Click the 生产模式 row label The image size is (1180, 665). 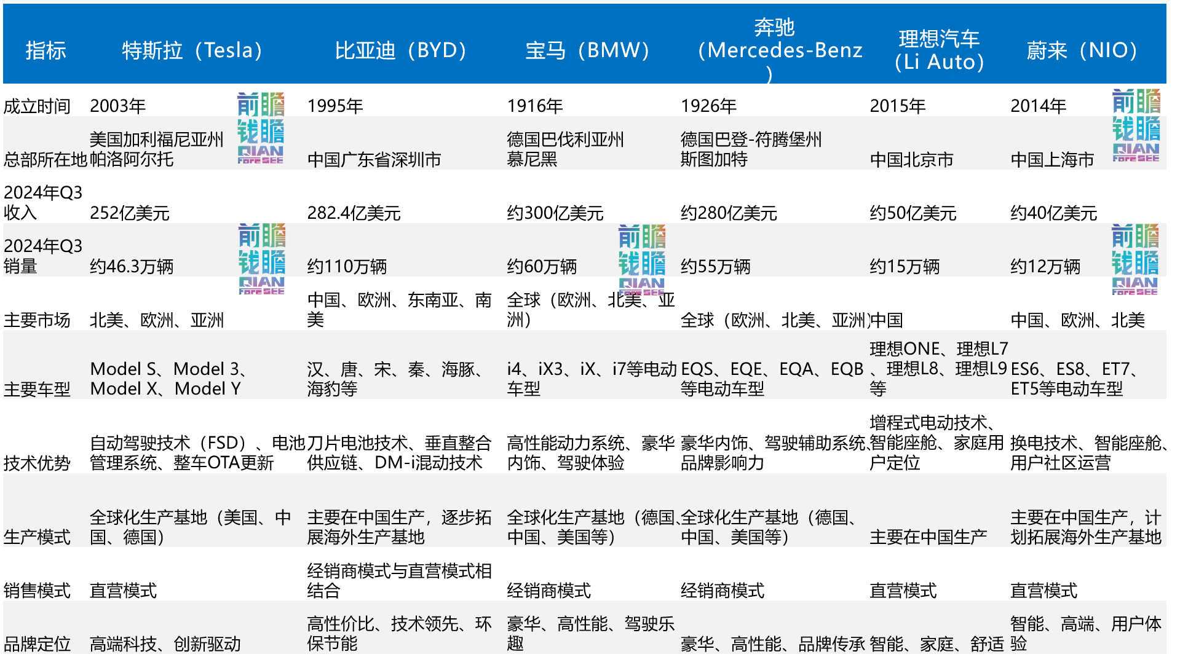[37, 537]
